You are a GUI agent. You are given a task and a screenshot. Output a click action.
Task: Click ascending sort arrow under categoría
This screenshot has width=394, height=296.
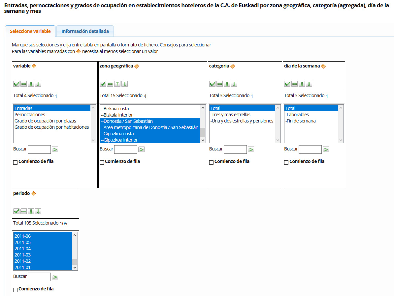(227, 84)
